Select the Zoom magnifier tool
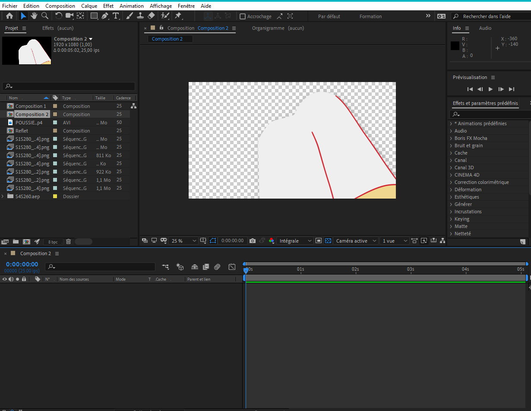Viewport: 531px width, 411px height. 45,16
